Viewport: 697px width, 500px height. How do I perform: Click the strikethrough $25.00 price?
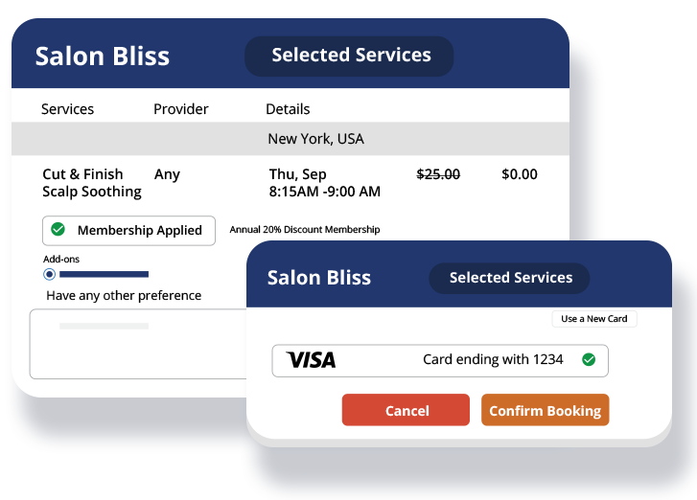point(438,174)
